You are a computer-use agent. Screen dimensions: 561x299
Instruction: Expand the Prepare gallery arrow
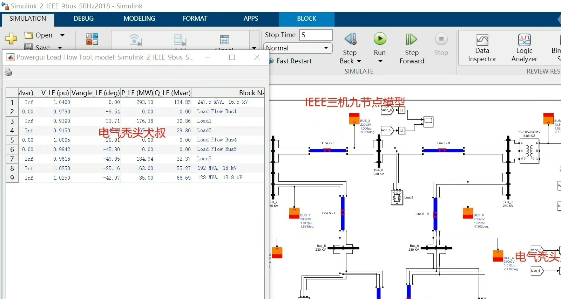tap(254, 48)
